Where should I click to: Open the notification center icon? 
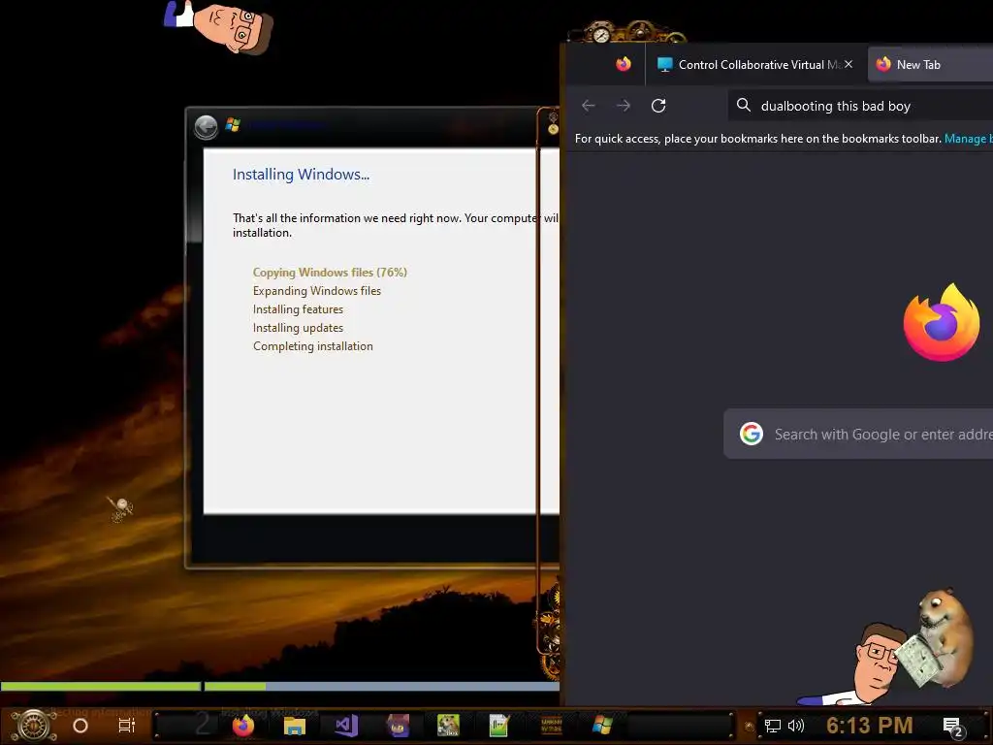click(952, 727)
